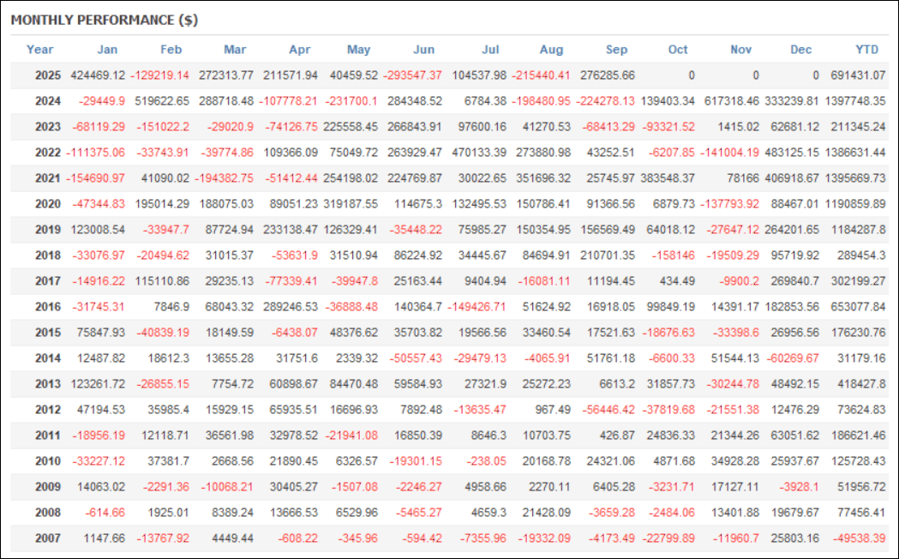Image resolution: width=899 pixels, height=559 pixels.
Task: Select the 2016 year row label
Action: (x=47, y=307)
